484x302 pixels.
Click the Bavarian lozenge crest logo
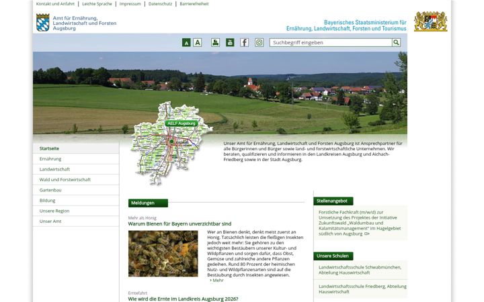(x=43, y=23)
